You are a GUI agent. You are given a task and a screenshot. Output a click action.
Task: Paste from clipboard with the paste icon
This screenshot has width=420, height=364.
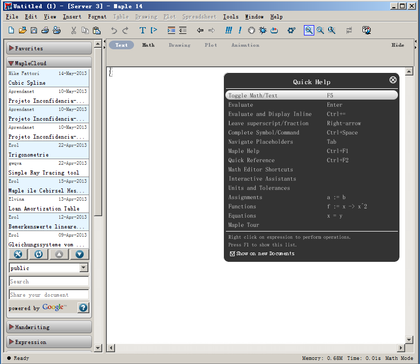(97, 30)
